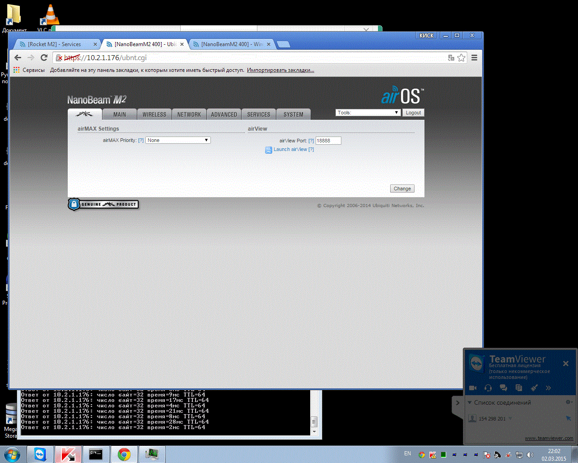
Task: Open the Chrome menu button
Action: pos(474,57)
